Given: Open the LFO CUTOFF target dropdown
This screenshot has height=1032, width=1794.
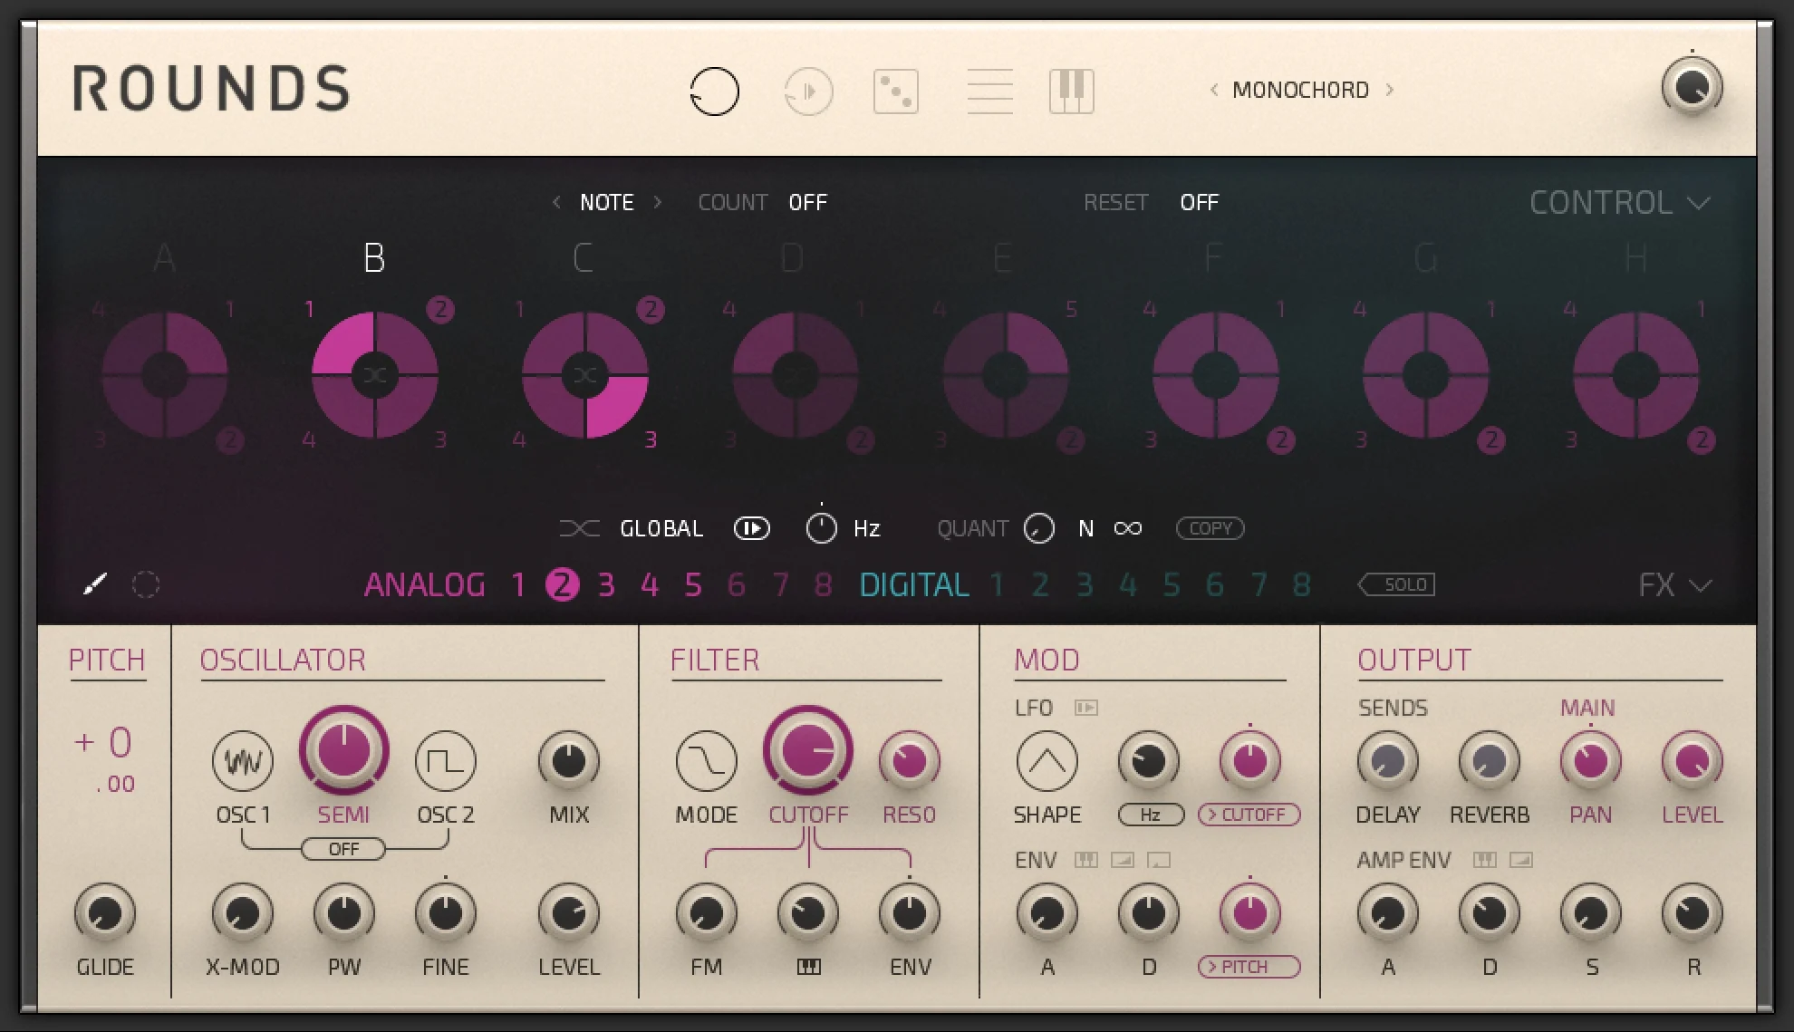Looking at the screenshot, I should 1249,815.
